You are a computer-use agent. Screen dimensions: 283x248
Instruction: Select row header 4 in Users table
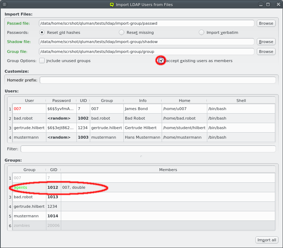coord(10,138)
